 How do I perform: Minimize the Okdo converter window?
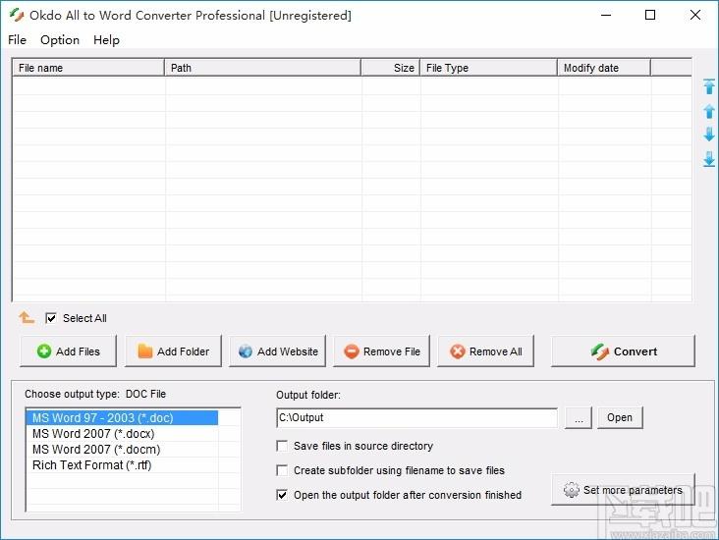point(606,15)
